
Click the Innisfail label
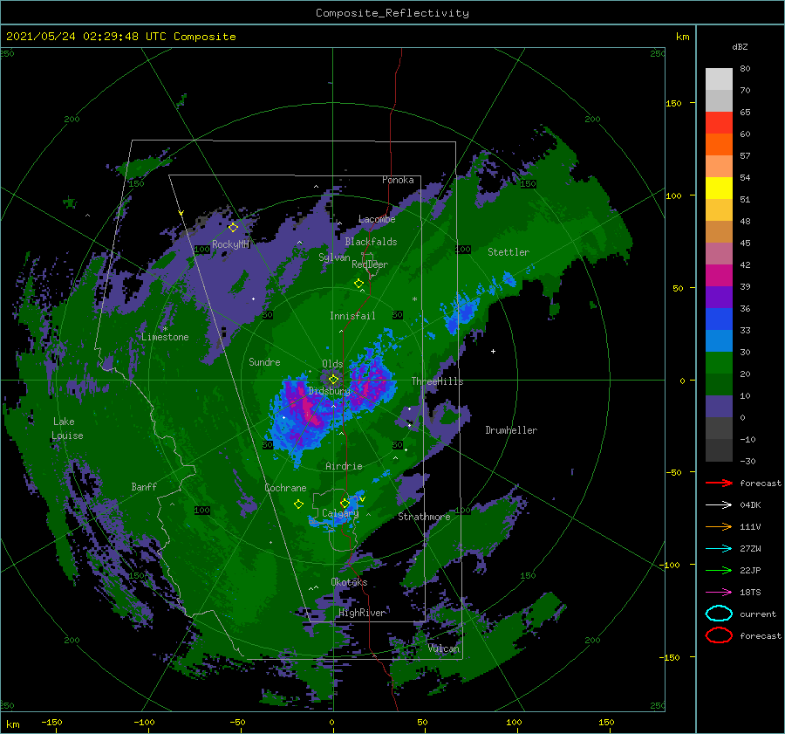pos(352,316)
